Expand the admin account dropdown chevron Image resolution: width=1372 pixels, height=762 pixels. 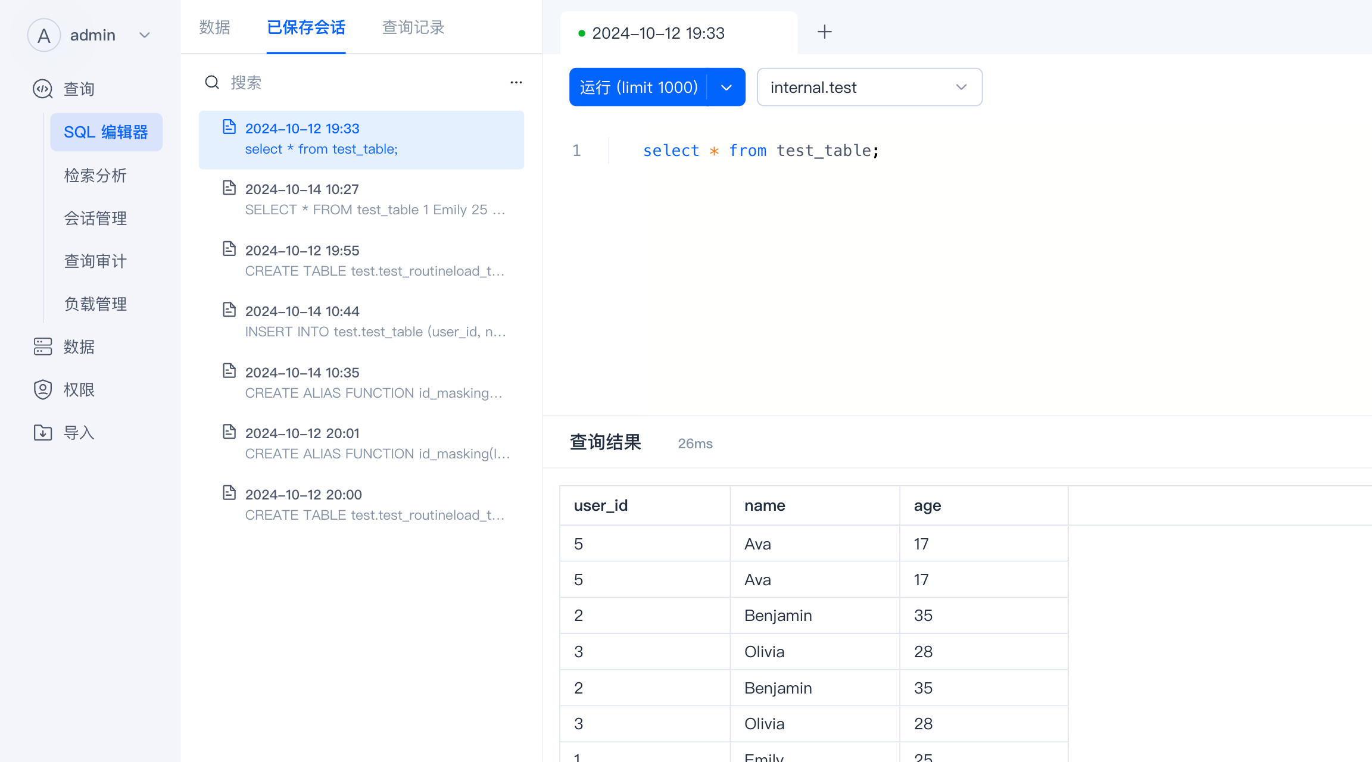(144, 35)
